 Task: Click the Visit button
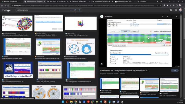click(x=175, y=70)
